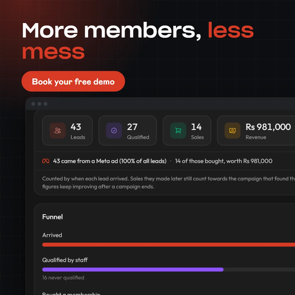Click the Sales shopping cart icon
The height and width of the screenshot is (295, 295).
tap(178, 130)
